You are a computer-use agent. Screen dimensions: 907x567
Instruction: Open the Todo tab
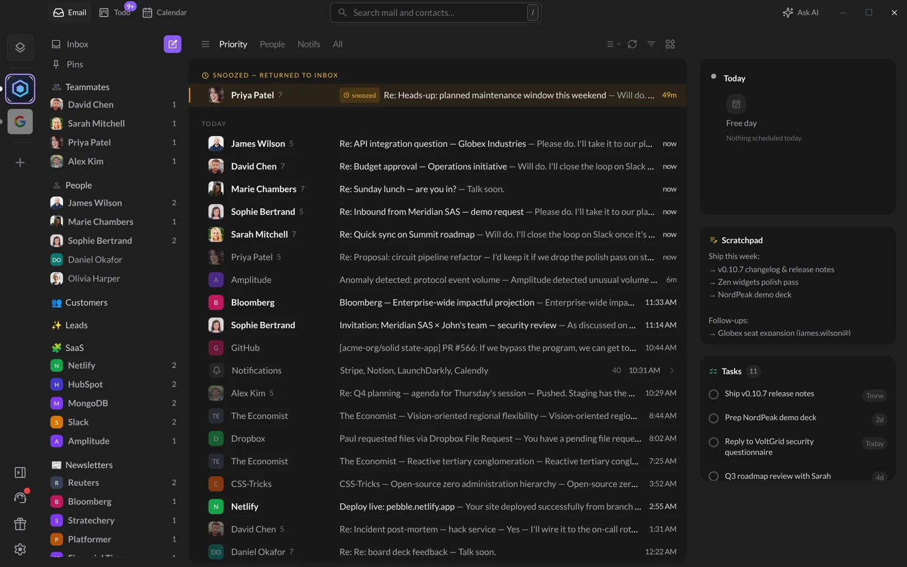[x=116, y=12]
